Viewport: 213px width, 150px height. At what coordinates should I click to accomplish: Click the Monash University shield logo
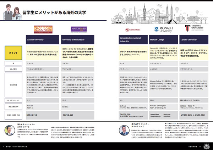pyautogui.click(x=163, y=29)
